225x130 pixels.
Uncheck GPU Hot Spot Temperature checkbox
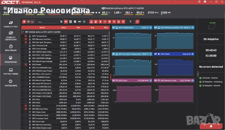pyautogui.click(x=26, y=42)
